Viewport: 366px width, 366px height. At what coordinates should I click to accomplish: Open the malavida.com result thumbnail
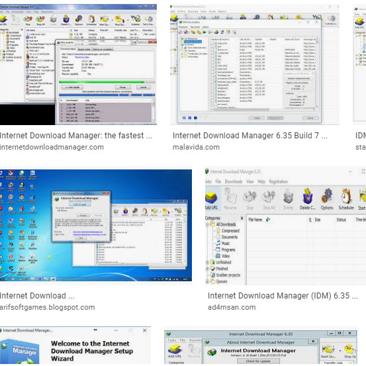point(255,64)
